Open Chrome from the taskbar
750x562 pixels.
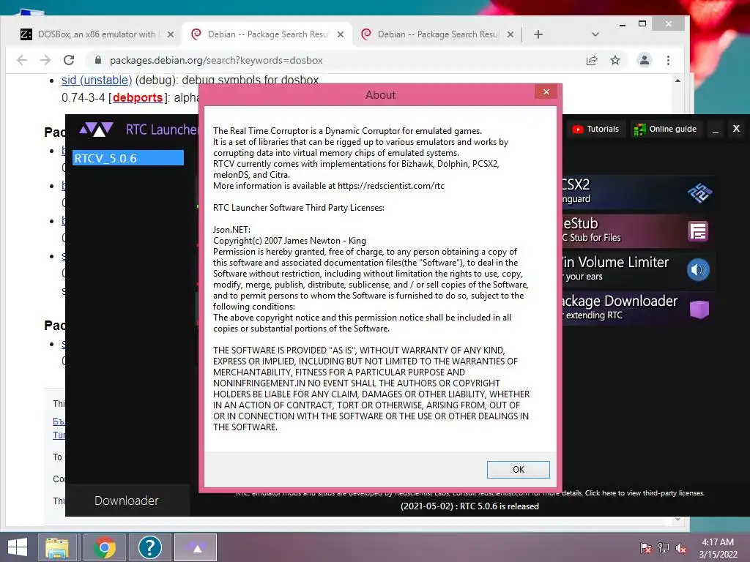point(105,547)
